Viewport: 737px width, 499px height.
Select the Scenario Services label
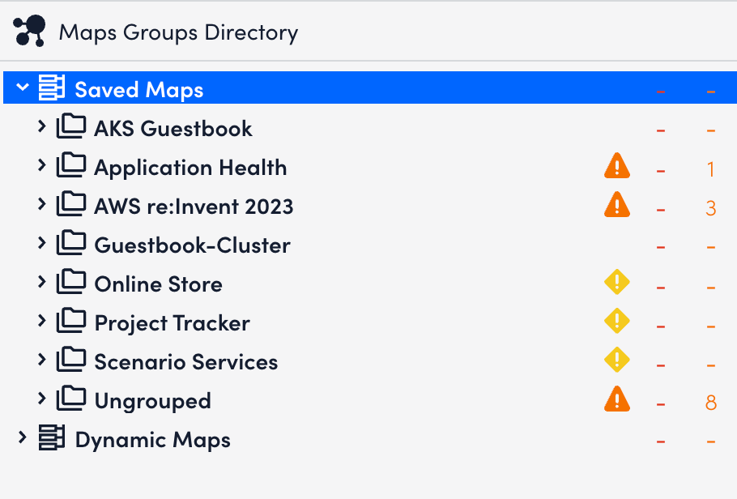tap(186, 362)
